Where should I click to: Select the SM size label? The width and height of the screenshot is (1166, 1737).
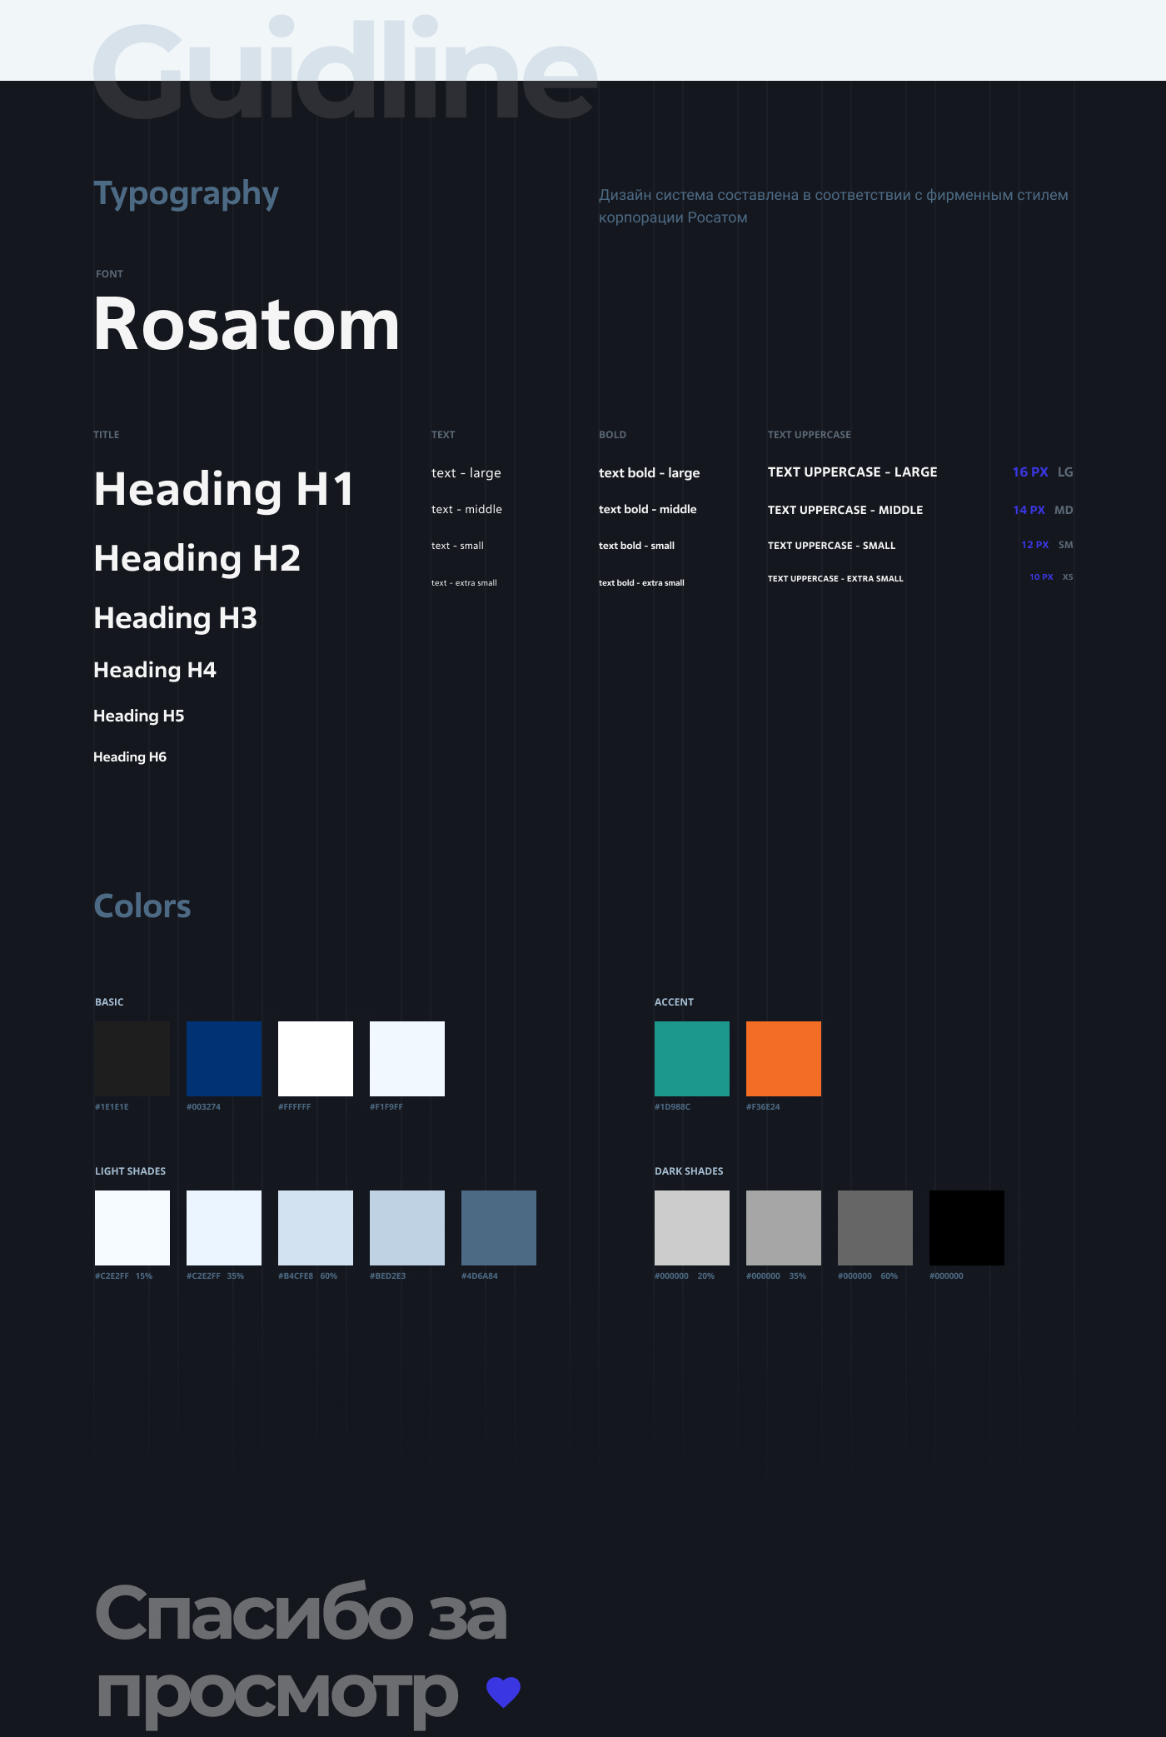tap(1066, 545)
